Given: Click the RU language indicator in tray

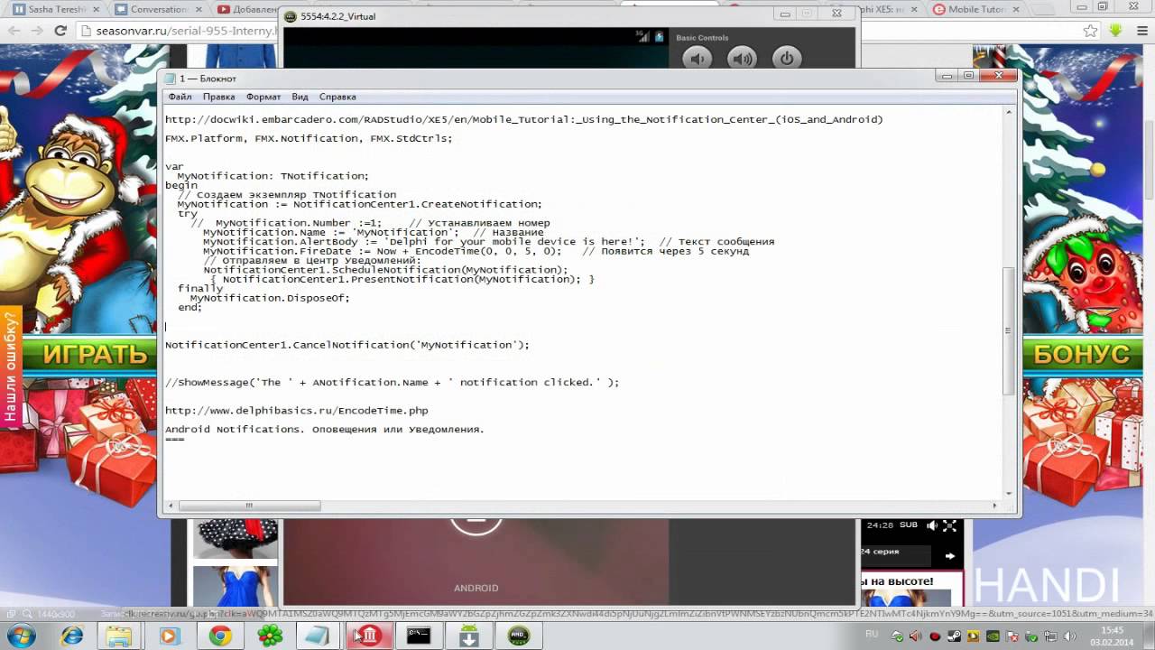Looking at the screenshot, I should (872, 635).
